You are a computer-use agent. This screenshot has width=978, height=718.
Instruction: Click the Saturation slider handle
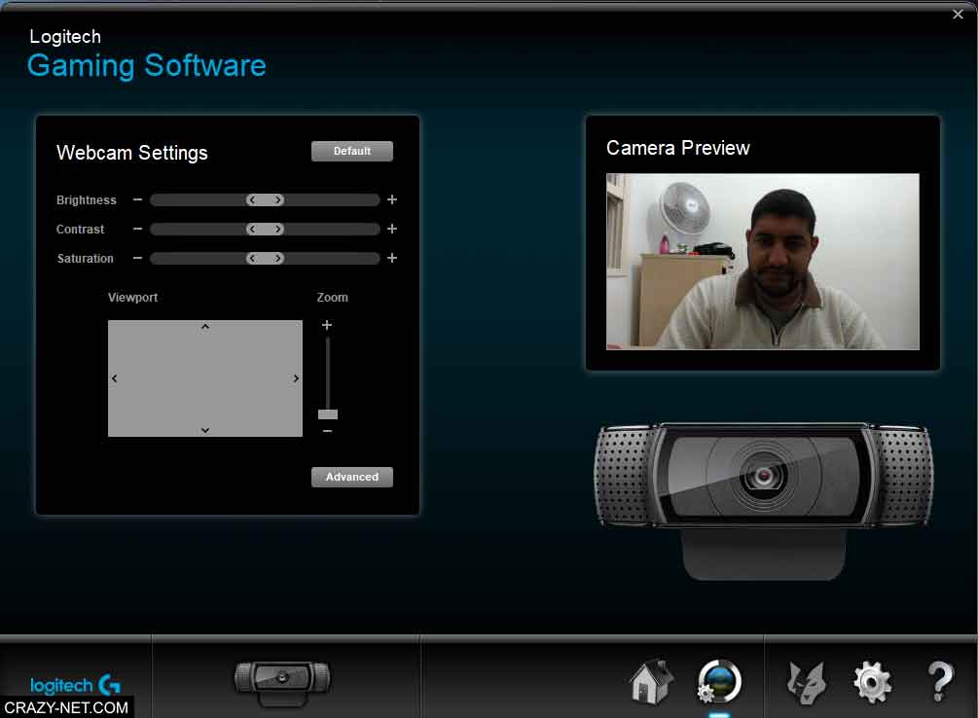(x=265, y=258)
